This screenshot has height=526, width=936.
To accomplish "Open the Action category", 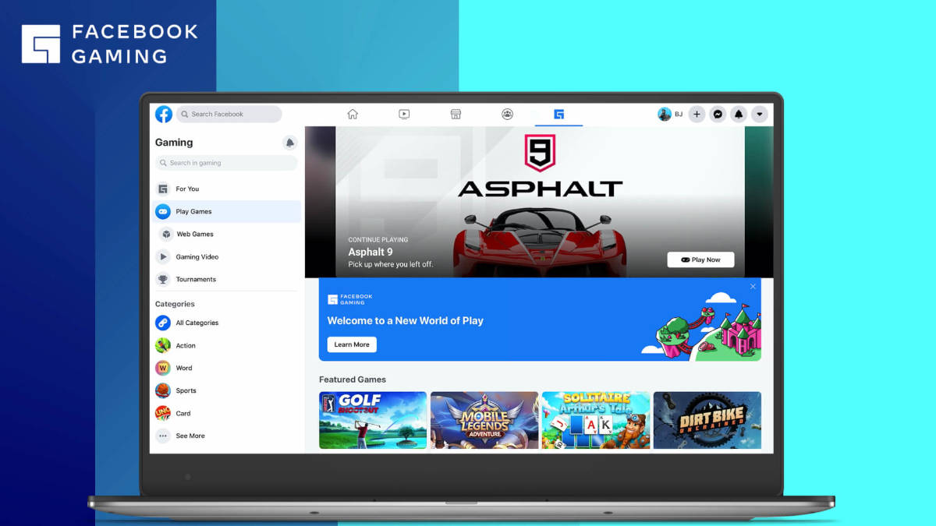I will click(225, 345).
